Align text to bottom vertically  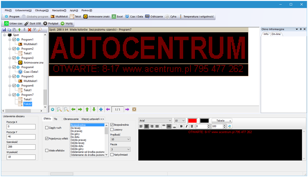pos(174,126)
